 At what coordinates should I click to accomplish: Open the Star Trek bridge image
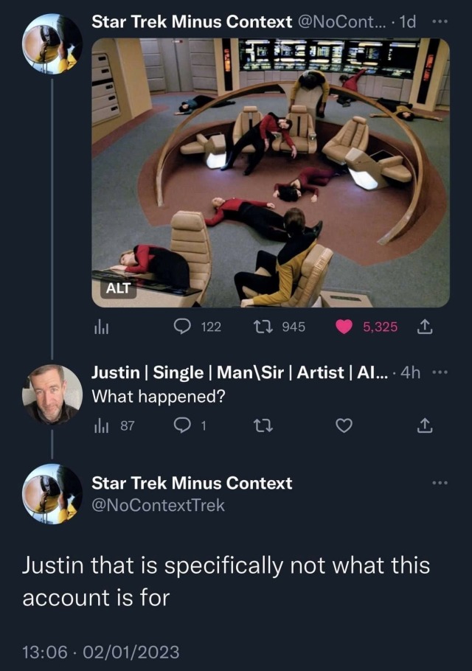(x=271, y=172)
